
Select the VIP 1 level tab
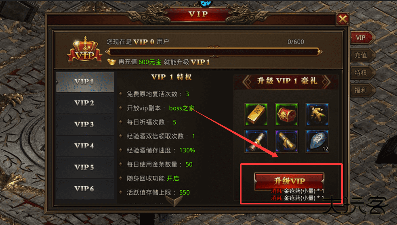click(x=85, y=82)
